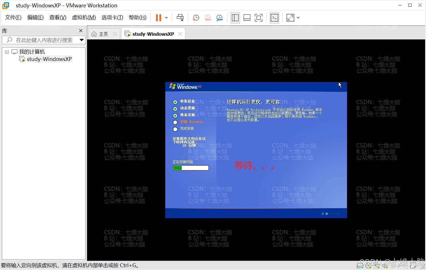
Task: Open the 帮助(H) menu
Action: click(x=138, y=18)
